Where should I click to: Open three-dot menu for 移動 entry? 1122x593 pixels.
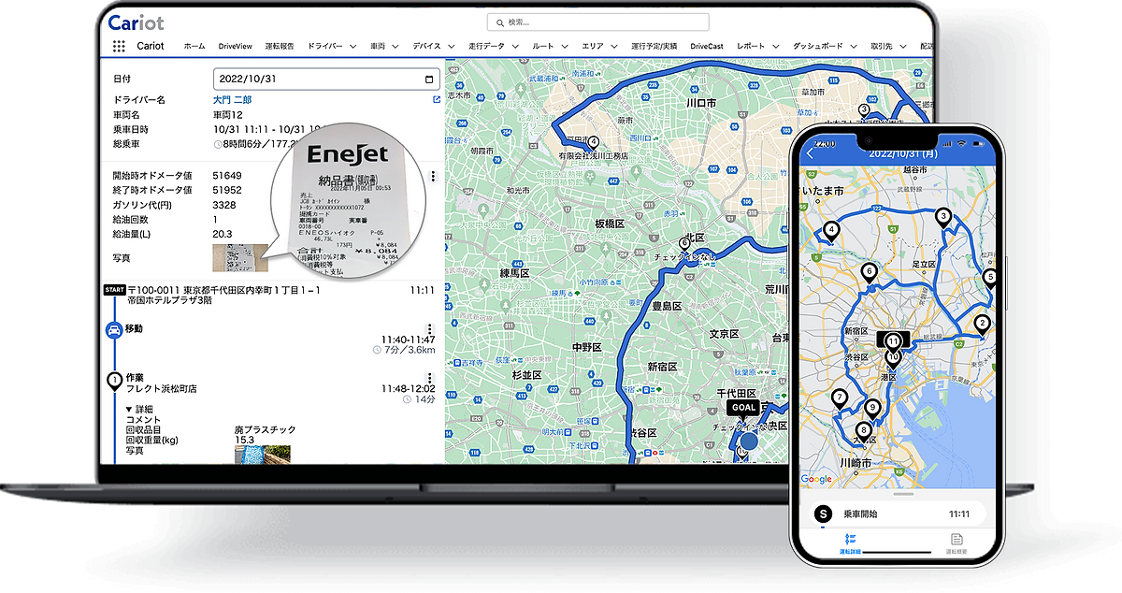pos(430,329)
